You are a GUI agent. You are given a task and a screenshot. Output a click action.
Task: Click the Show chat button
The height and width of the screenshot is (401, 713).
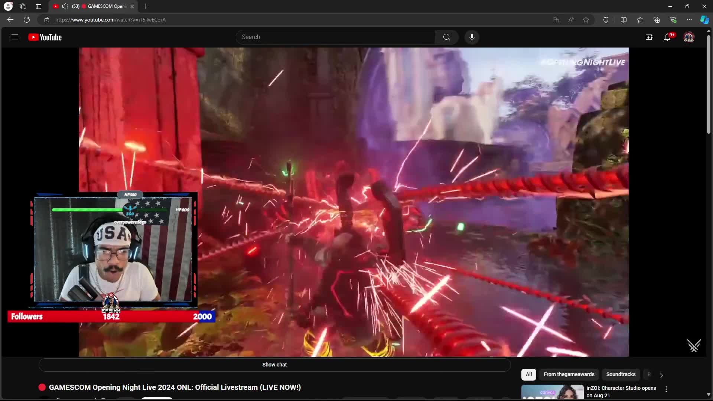[x=274, y=365]
